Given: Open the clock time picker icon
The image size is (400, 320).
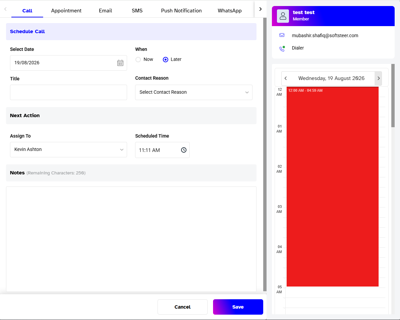Looking at the screenshot, I should [184, 150].
